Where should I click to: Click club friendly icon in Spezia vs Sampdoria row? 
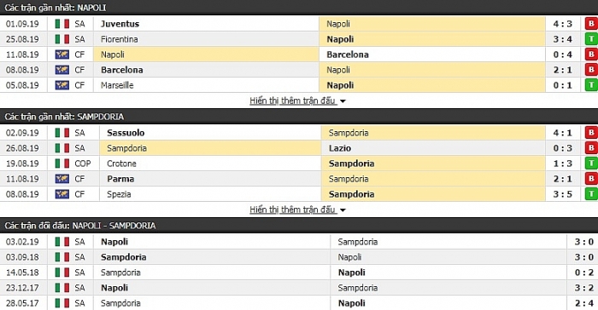coord(62,194)
